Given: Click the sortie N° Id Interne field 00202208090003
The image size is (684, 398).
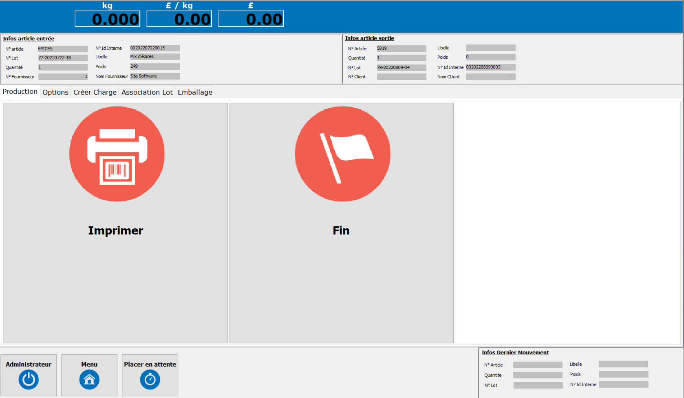Looking at the screenshot, I should tap(491, 67).
